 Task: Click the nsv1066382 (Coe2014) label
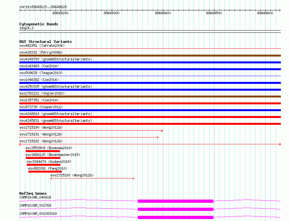coord(39,80)
